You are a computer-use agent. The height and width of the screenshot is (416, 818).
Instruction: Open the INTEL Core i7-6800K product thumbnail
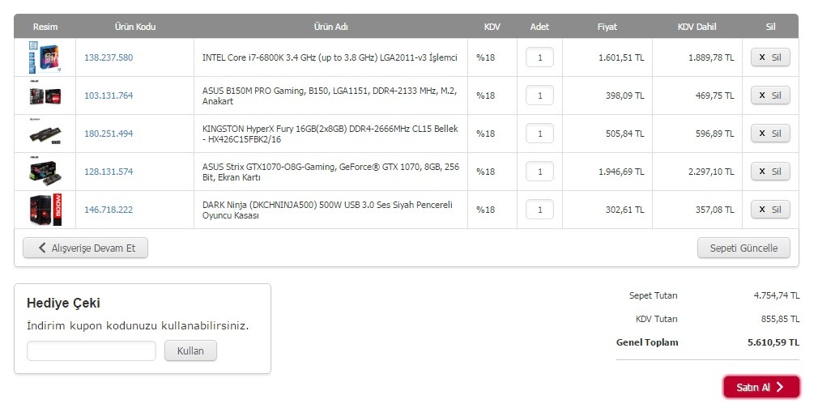[45, 57]
